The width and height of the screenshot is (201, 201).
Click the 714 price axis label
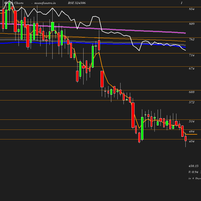pyautogui.click(x=191, y=55)
